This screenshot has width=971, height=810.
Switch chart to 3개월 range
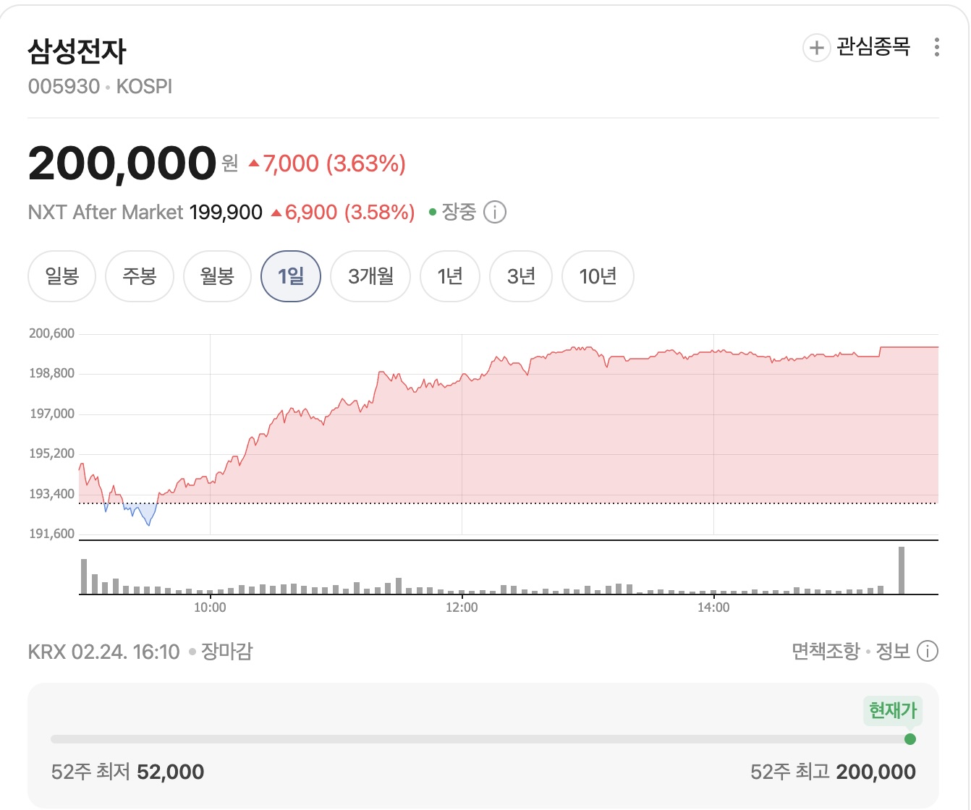pyautogui.click(x=370, y=276)
